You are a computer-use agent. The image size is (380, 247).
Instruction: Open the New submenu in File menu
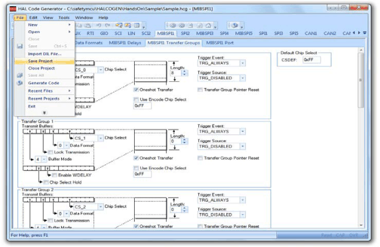44,25
